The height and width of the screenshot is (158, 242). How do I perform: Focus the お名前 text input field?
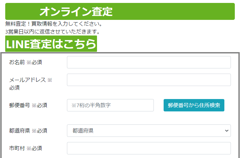point(149,62)
